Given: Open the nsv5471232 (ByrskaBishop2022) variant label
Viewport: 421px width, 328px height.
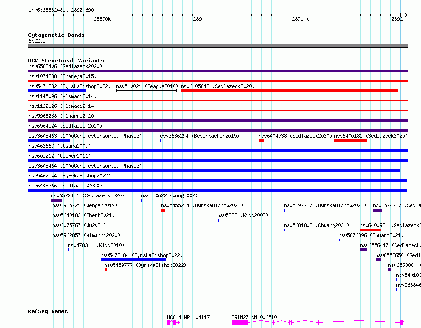Looking at the screenshot, I should pos(70,86).
